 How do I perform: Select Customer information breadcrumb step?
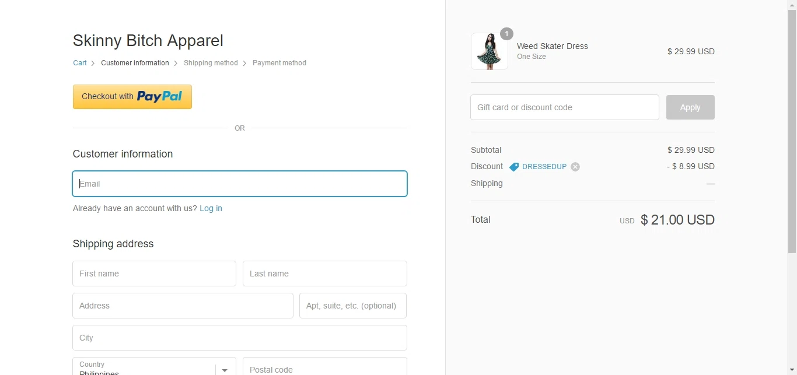coord(135,63)
